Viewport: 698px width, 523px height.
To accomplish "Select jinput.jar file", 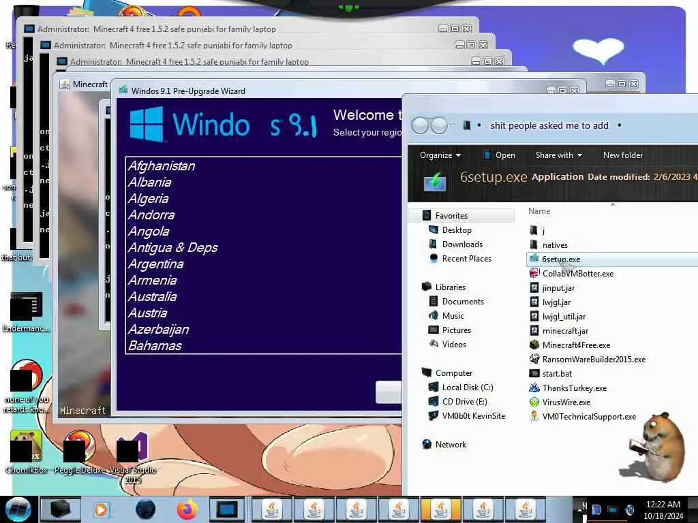I will pyautogui.click(x=558, y=288).
